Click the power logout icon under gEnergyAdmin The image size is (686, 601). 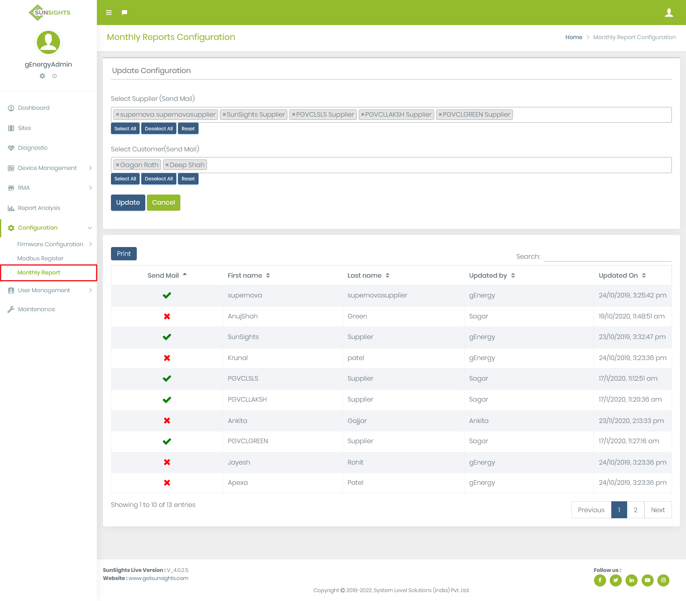(54, 76)
